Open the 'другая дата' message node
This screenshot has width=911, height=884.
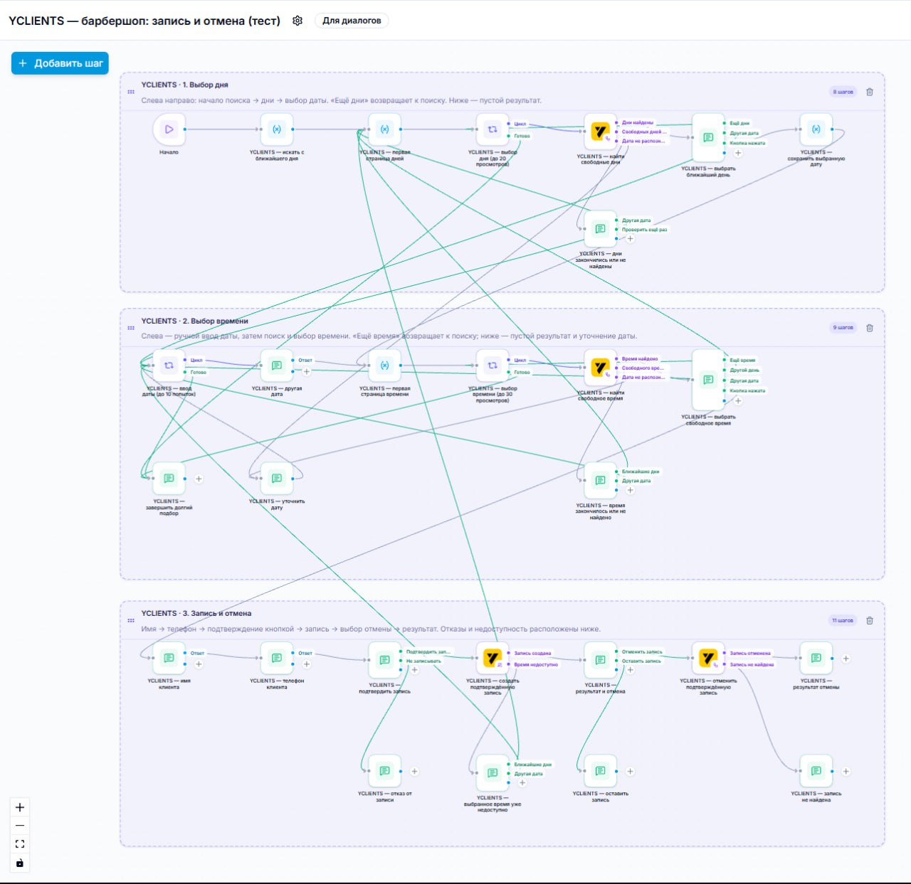[x=277, y=366]
